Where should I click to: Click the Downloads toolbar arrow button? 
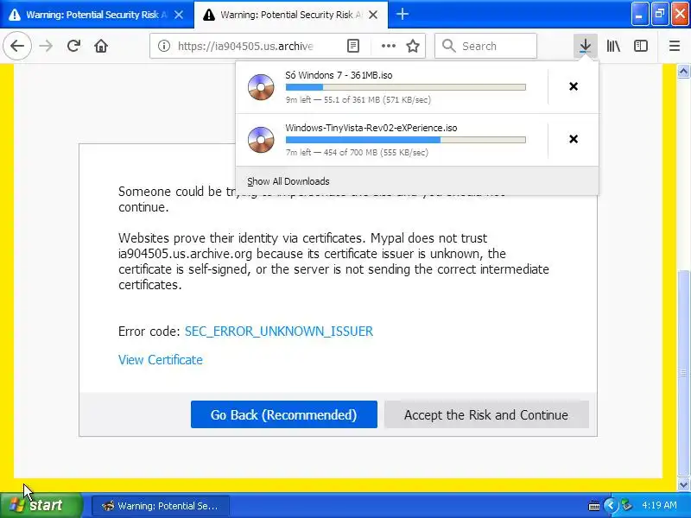586,46
